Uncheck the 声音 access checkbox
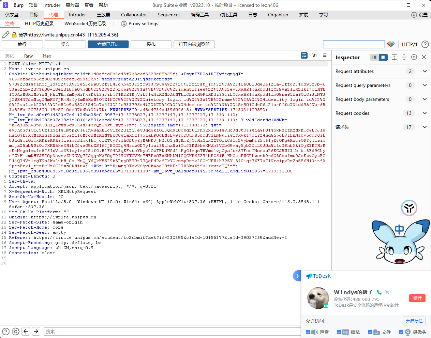Image resolution: width=431 pixels, height=338 pixels. 308,332
